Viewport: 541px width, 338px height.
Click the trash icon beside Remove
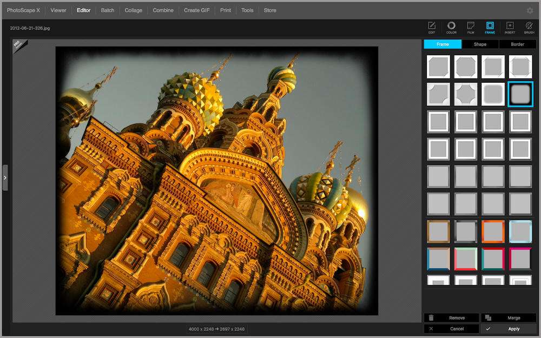click(x=431, y=318)
